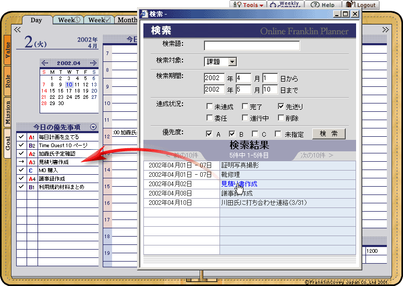Image resolution: width=403 pixels, height=286 pixels.
Task: Click the forwarded arrow status beside 見積り書作成
Action: click(21, 162)
